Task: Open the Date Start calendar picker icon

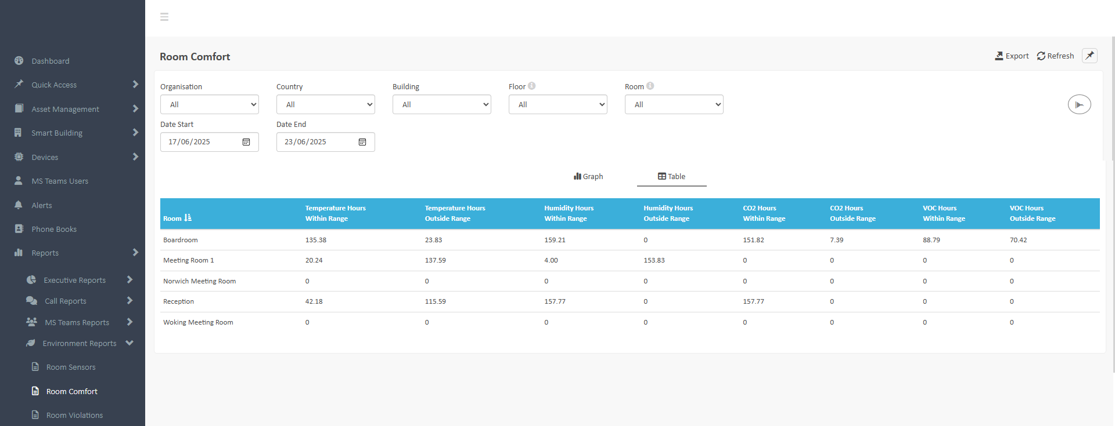Action: coord(246,142)
